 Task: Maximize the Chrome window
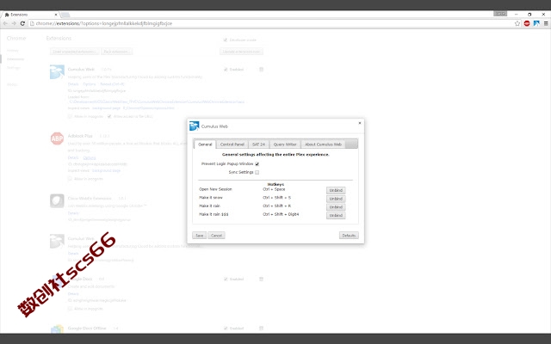[x=529, y=15]
